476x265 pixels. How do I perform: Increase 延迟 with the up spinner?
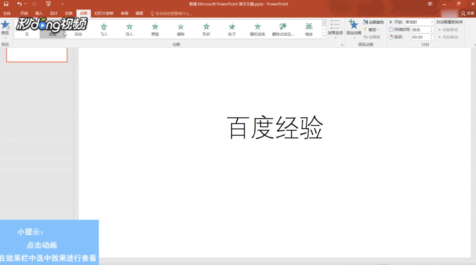point(431,35)
